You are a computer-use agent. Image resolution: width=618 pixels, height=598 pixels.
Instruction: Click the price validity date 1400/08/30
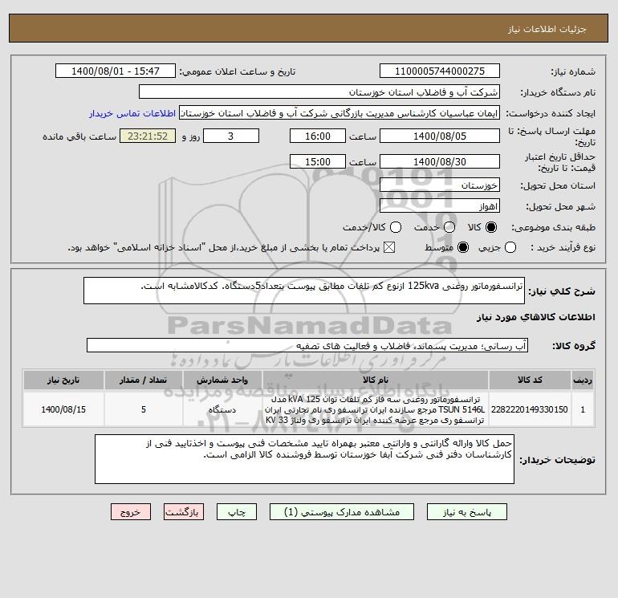(440, 161)
